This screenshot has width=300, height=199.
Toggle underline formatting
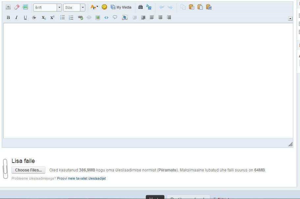25,17
